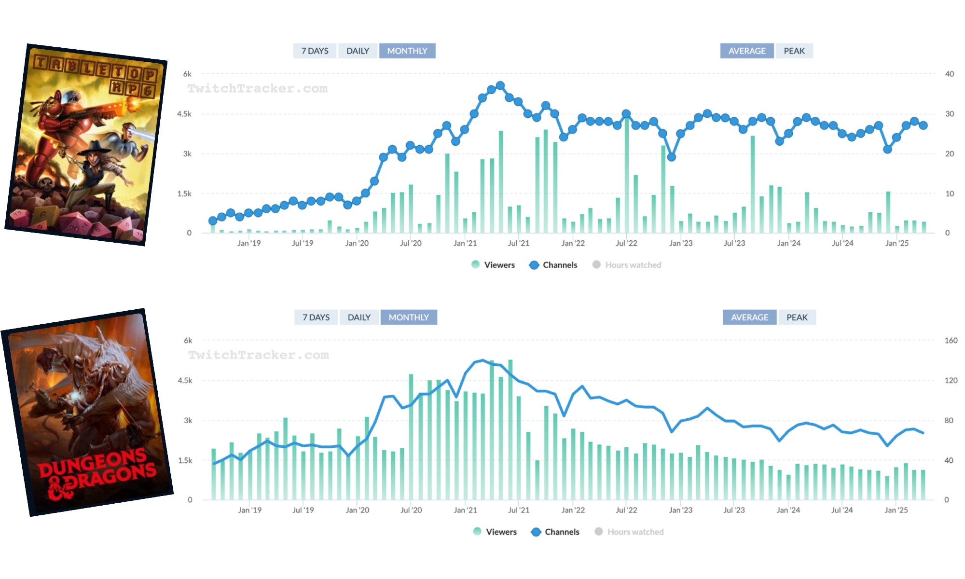Toggle Viewers series in bottom chart legend
The height and width of the screenshot is (579, 965).
coord(495,532)
